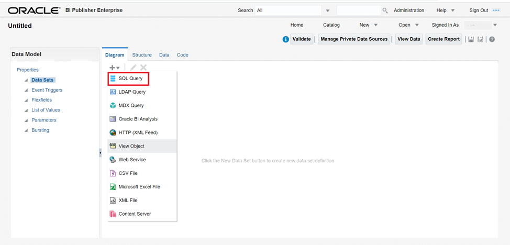Expand the Bursting node arrow
The image size is (510, 245).
[26, 130]
